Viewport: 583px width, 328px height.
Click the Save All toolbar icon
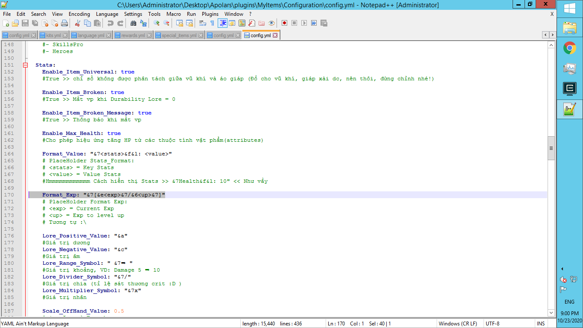(x=35, y=23)
